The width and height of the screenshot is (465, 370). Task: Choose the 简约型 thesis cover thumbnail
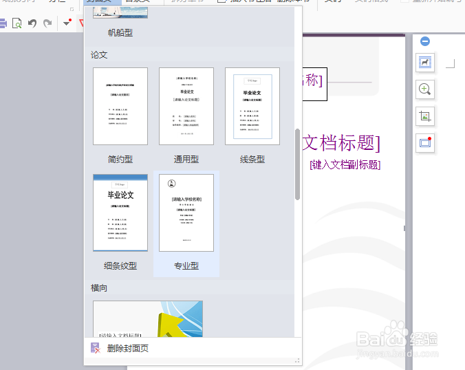[120, 106]
